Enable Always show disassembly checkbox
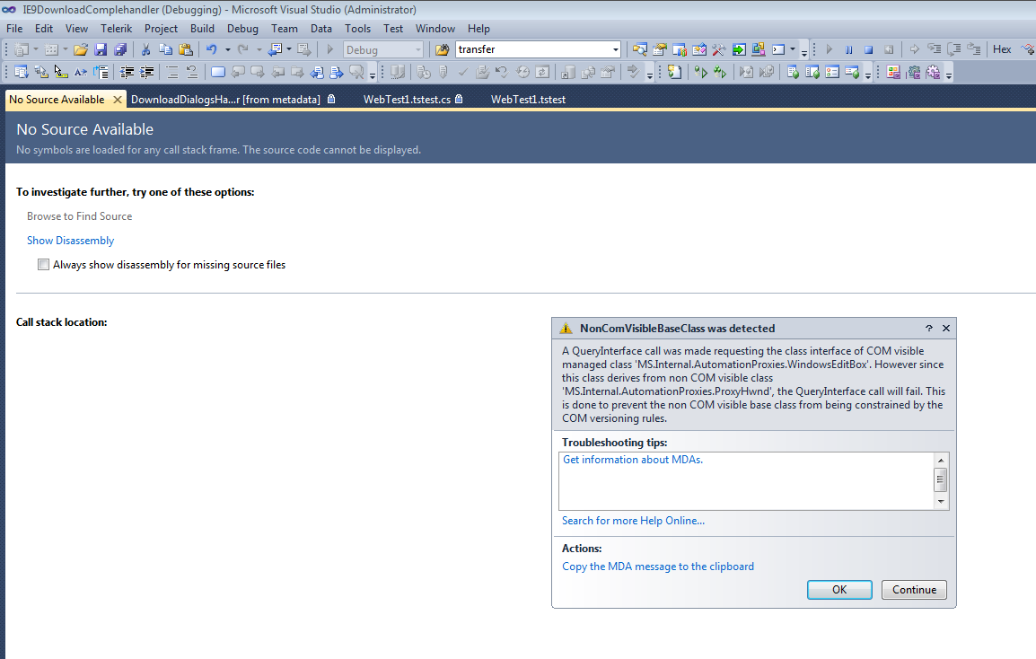 [44, 264]
